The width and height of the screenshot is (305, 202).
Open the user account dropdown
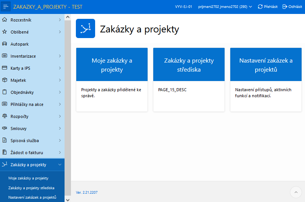[x=225, y=7]
